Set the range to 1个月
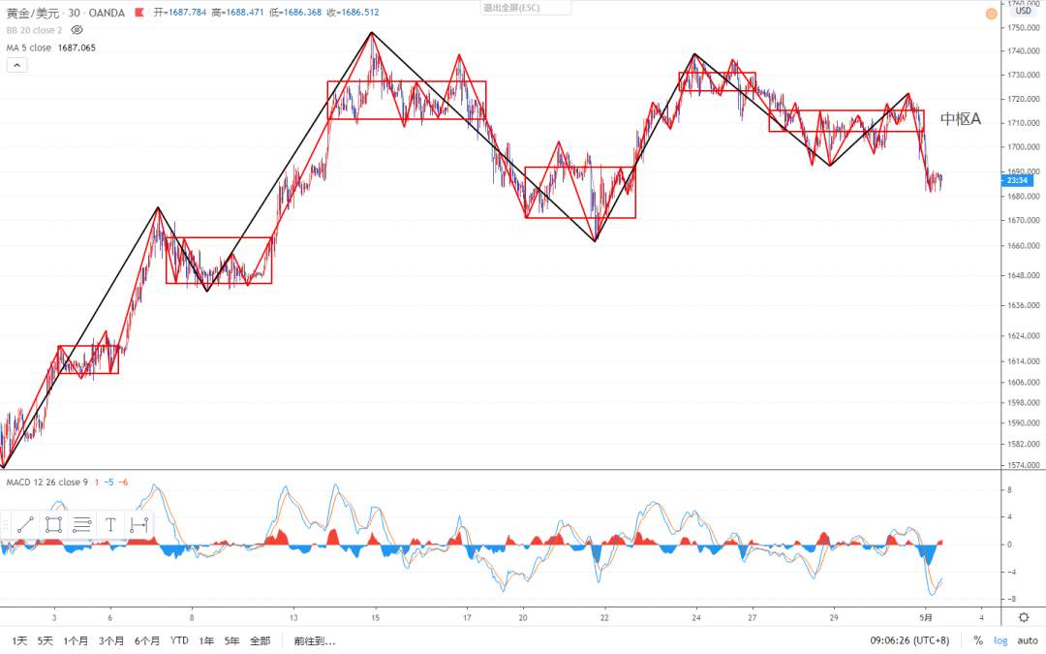 [76, 640]
